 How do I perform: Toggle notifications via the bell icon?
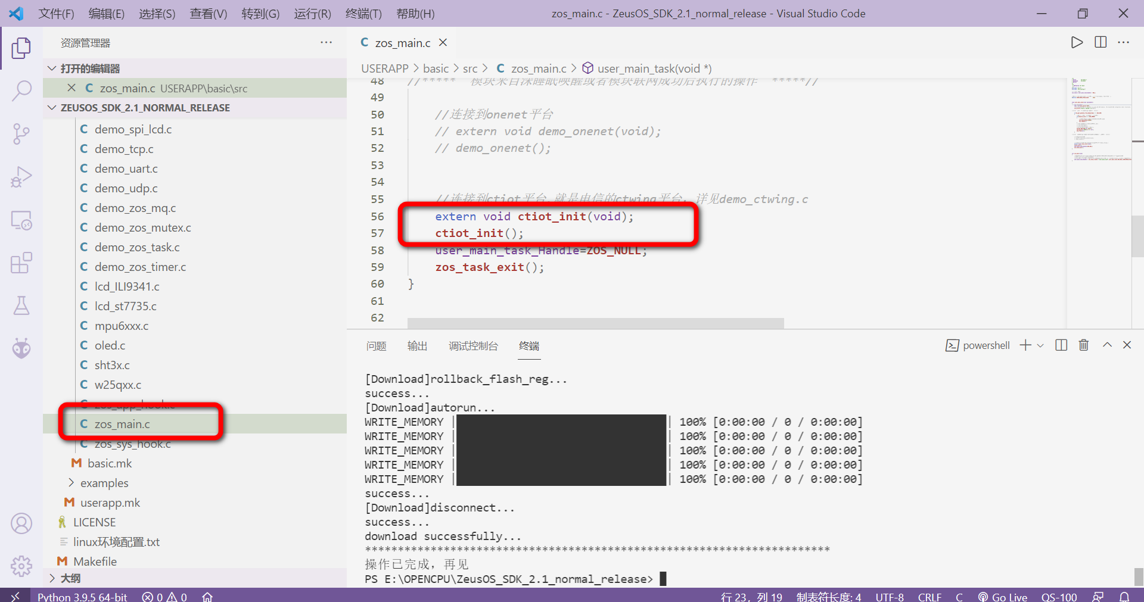(1125, 596)
